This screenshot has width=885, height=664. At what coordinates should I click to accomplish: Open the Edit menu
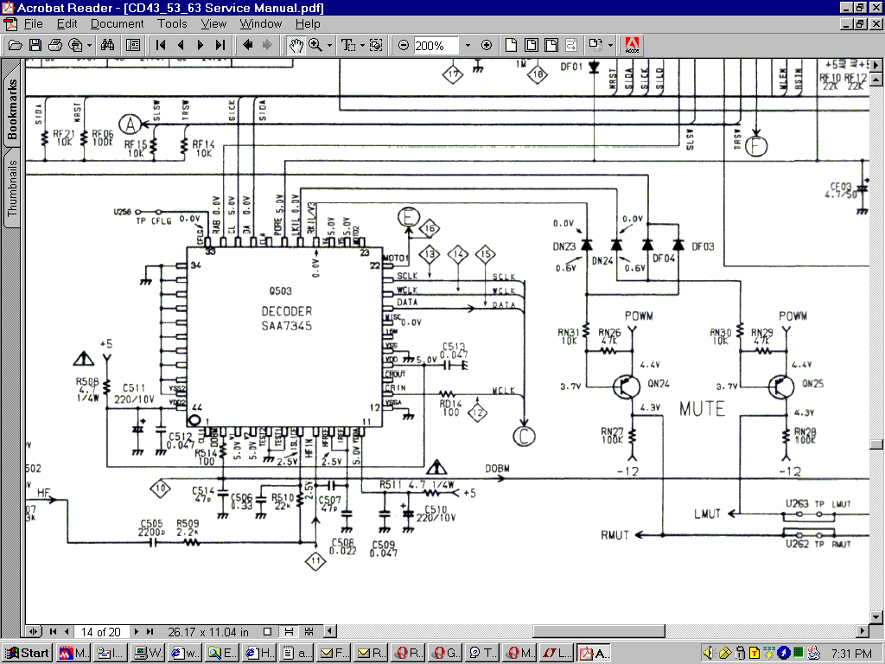point(67,23)
